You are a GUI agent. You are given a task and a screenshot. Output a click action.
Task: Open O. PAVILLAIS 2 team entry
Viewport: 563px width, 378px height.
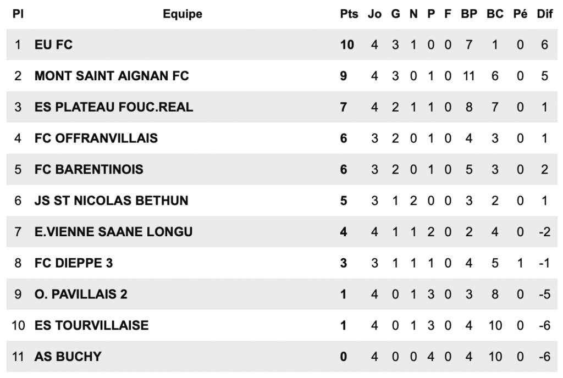tap(81, 294)
